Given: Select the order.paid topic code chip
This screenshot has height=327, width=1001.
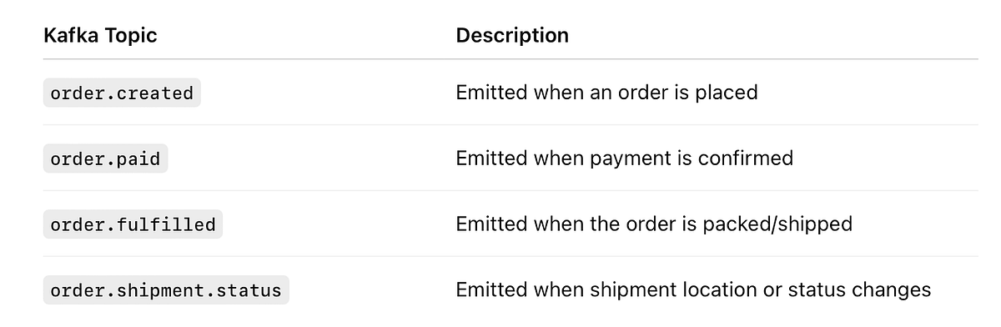Looking at the screenshot, I should [105, 158].
